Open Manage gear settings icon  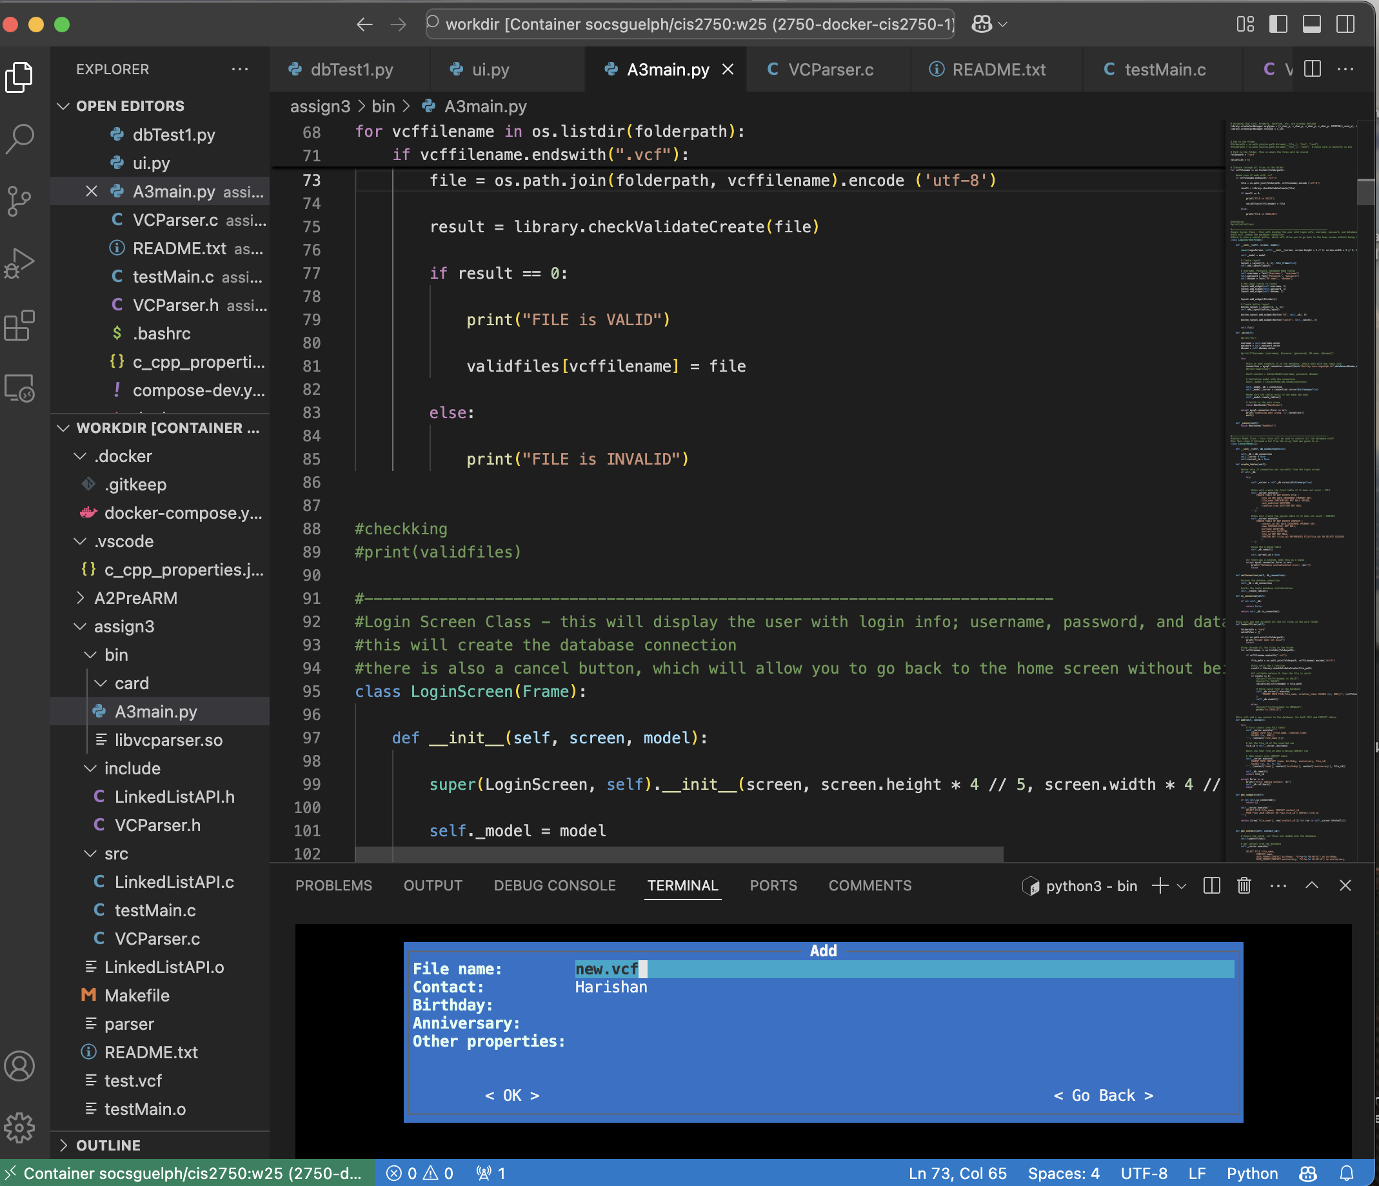(20, 1127)
